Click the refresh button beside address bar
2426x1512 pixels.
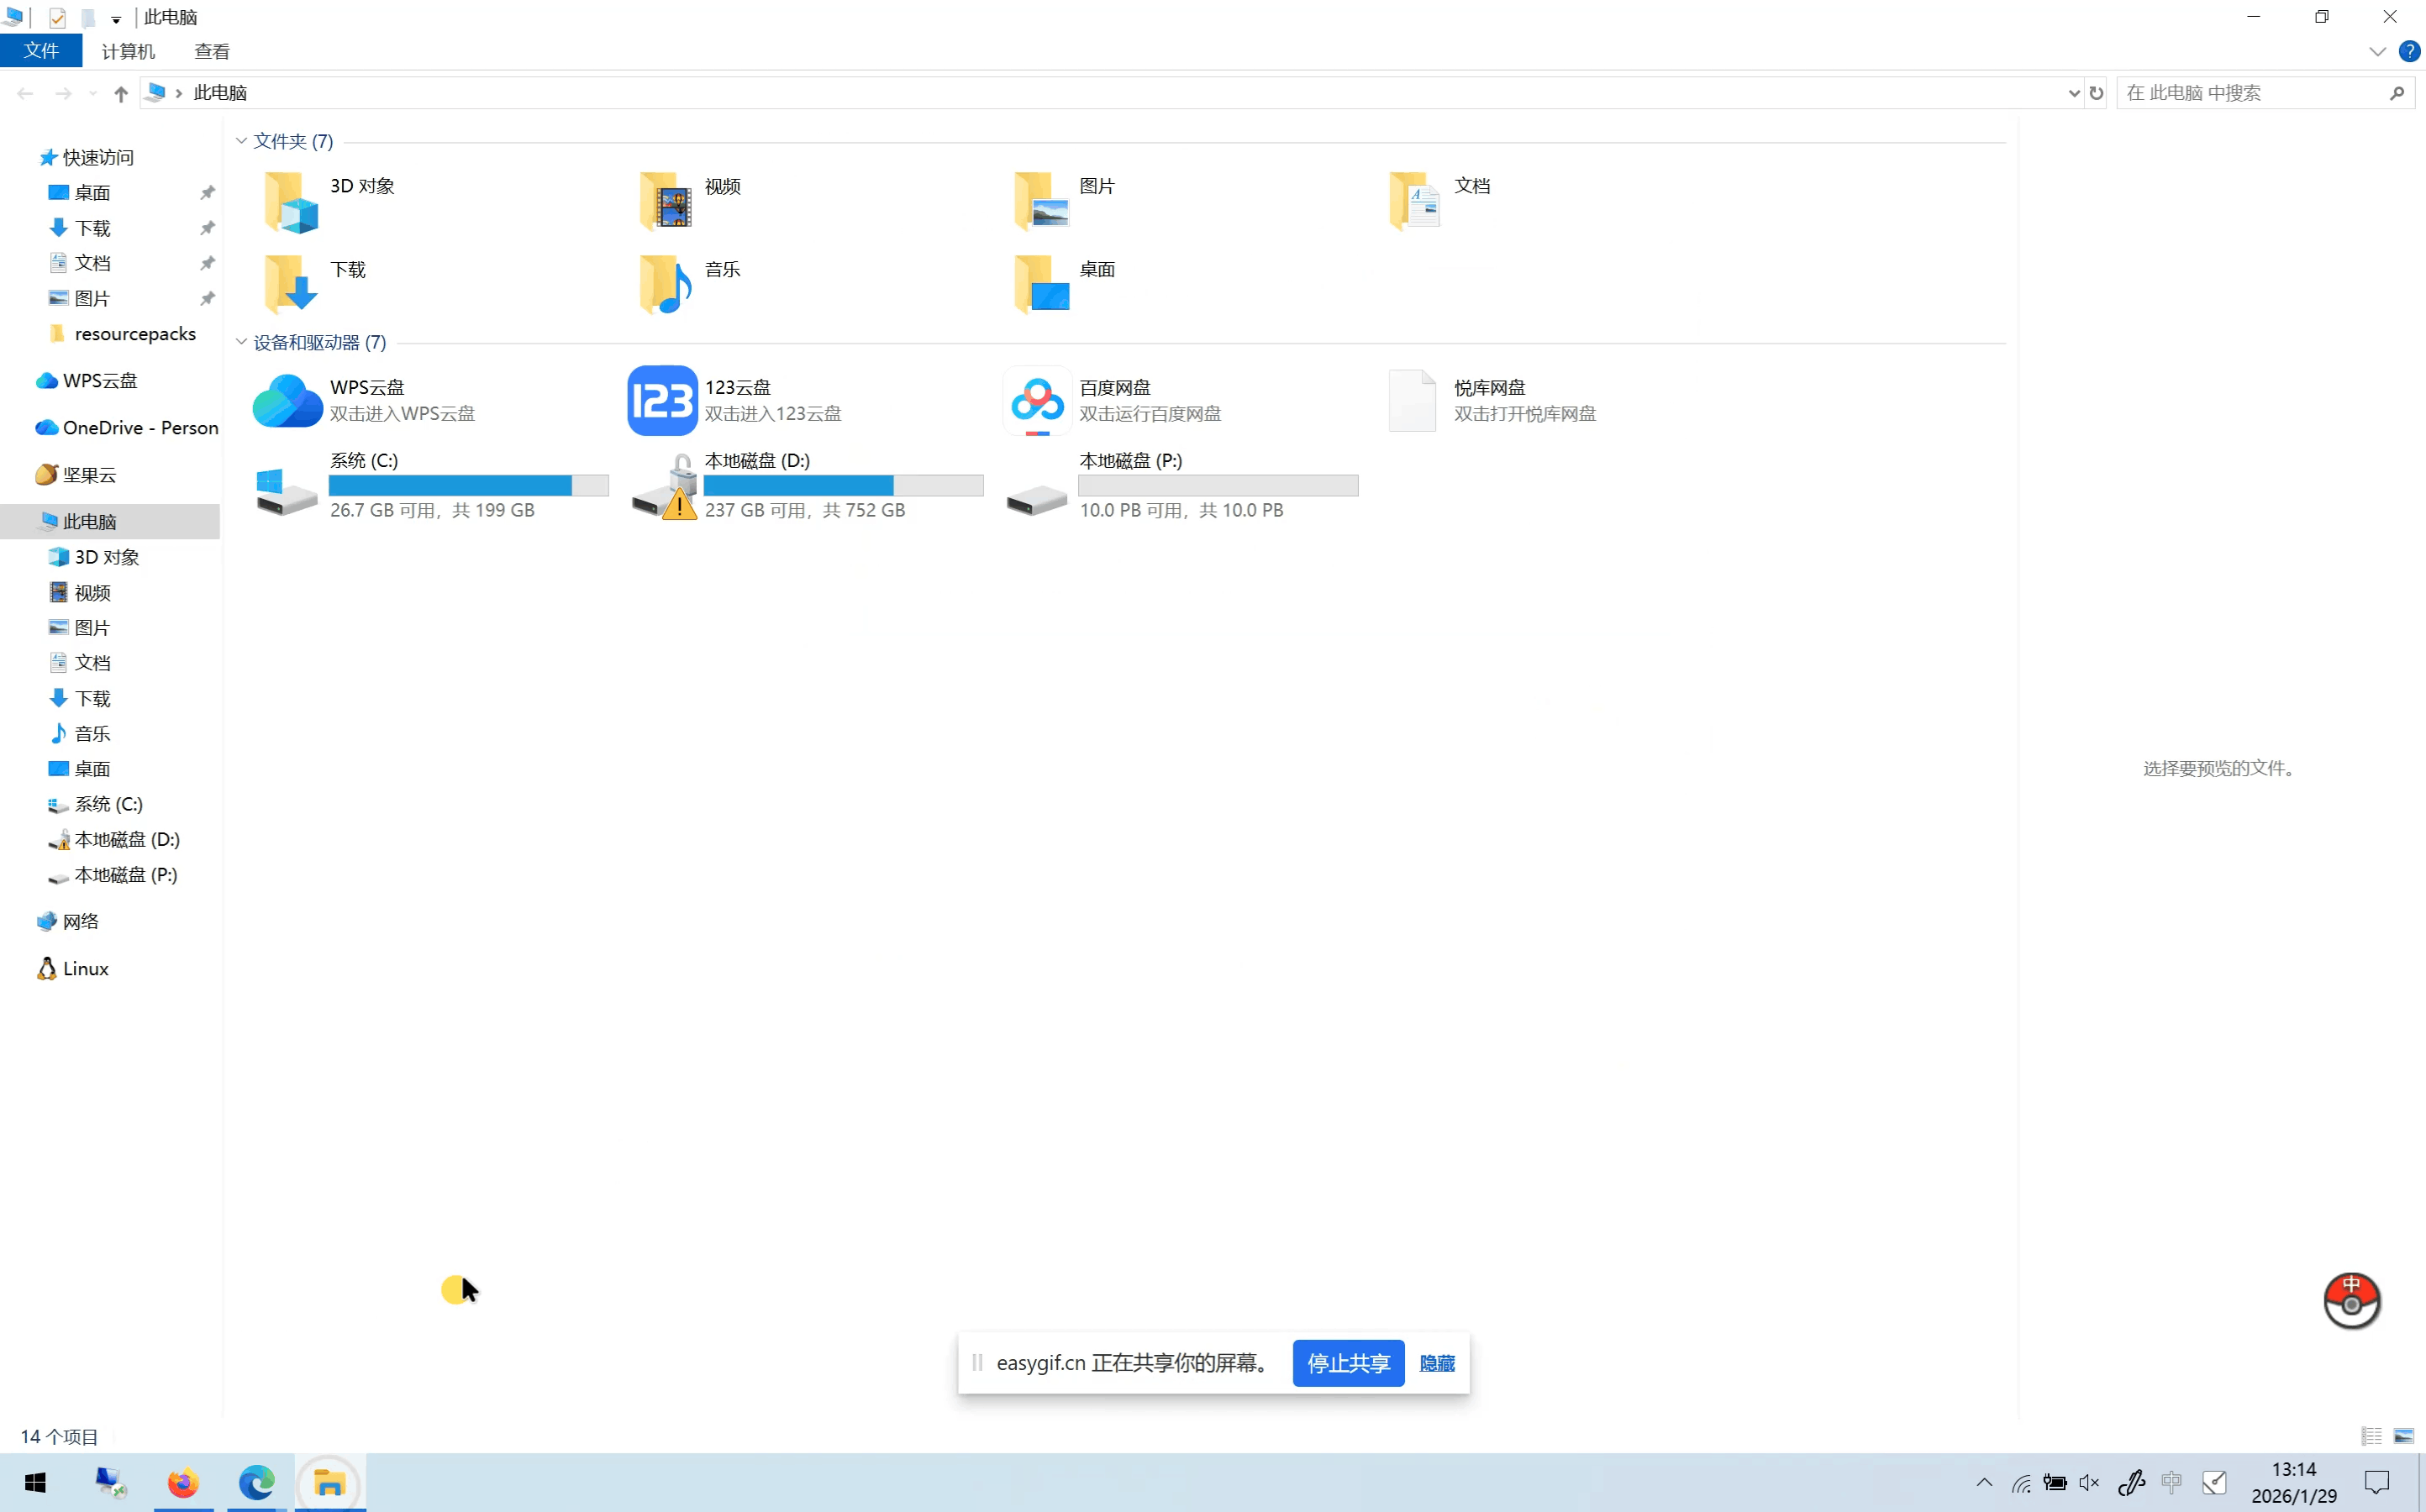(x=2096, y=93)
